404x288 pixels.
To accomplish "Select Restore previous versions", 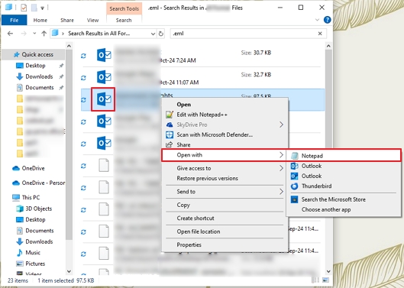I will click(208, 179).
